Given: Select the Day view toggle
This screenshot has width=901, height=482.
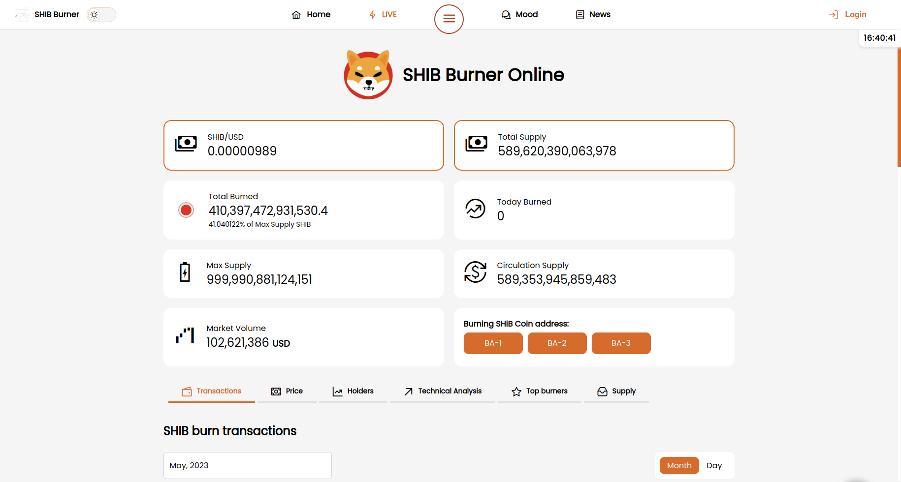Looking at the screenshot, I should pyautogui.click(x=714, y=465).
